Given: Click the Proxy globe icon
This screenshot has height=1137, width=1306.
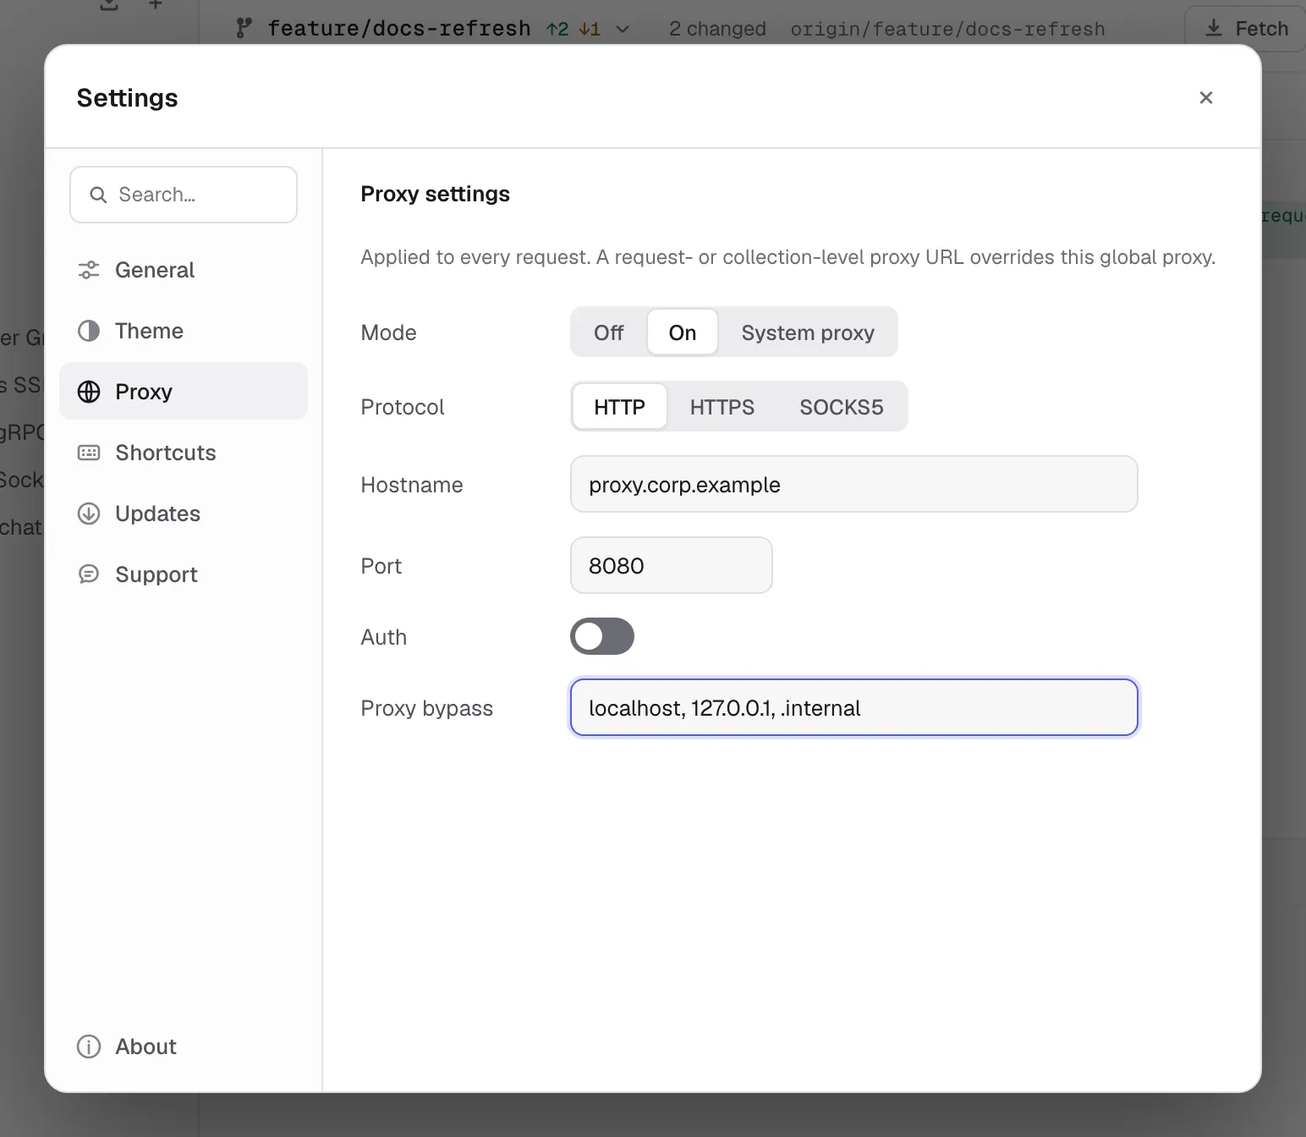Looking at the screenshot, I should (x=89, y=392).
